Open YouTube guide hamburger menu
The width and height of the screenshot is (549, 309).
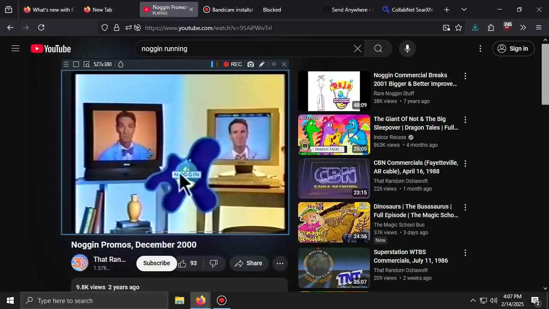coord(15,48)
